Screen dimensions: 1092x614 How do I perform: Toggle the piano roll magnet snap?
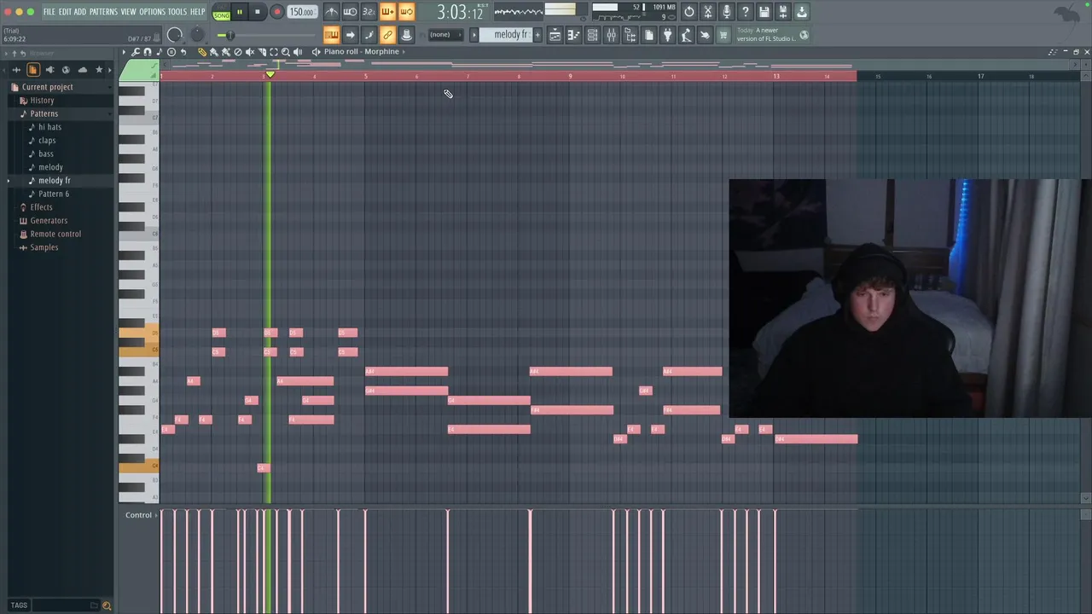[x=148, y=52]
